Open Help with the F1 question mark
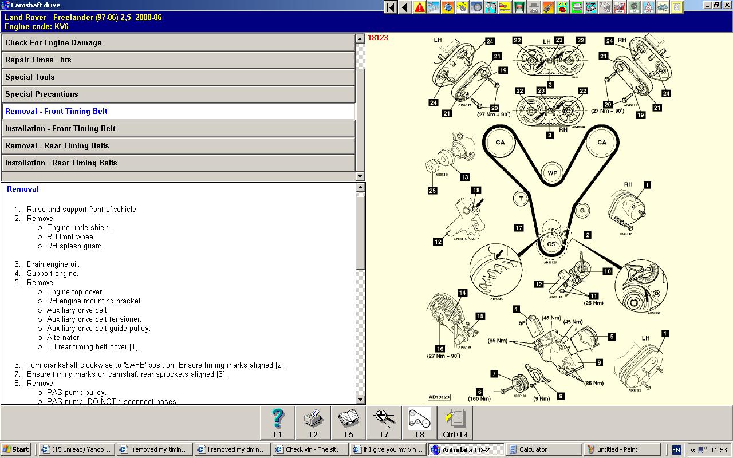 tap(278, 423)
